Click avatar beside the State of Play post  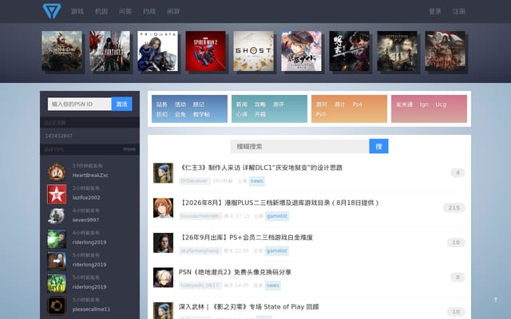tap(163, 310)
